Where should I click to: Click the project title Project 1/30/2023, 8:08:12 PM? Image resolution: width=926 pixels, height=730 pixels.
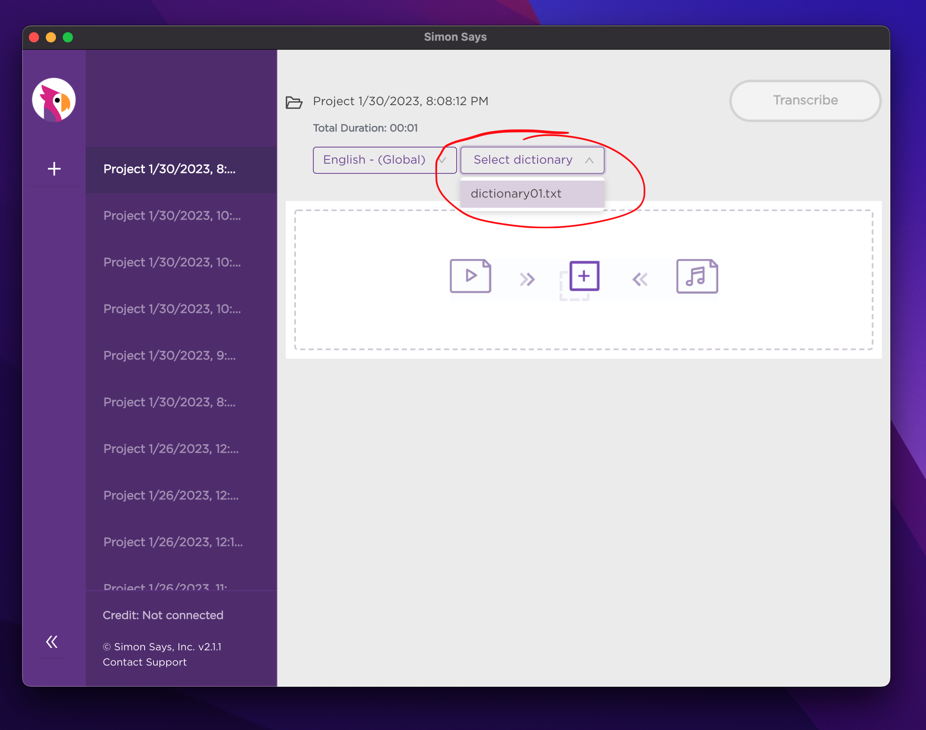[x=401, y=101]
